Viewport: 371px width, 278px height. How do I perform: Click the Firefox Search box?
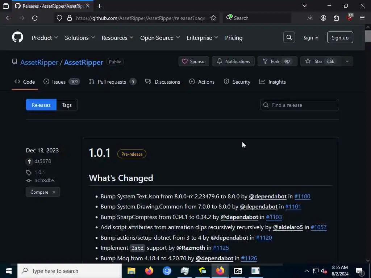click(x=257, y=18)
